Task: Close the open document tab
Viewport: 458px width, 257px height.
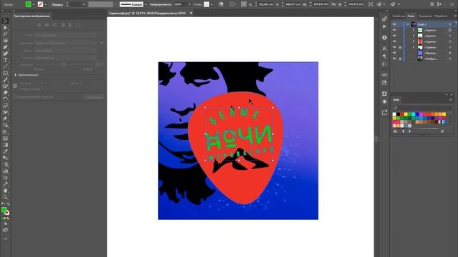Action: coord(191,13)
